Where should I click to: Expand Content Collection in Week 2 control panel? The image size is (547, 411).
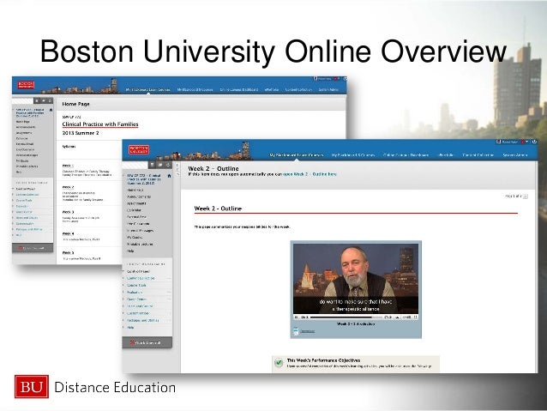click(x=141, y=278)
